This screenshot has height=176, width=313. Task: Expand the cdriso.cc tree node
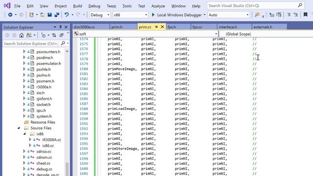tap(24, 151)
